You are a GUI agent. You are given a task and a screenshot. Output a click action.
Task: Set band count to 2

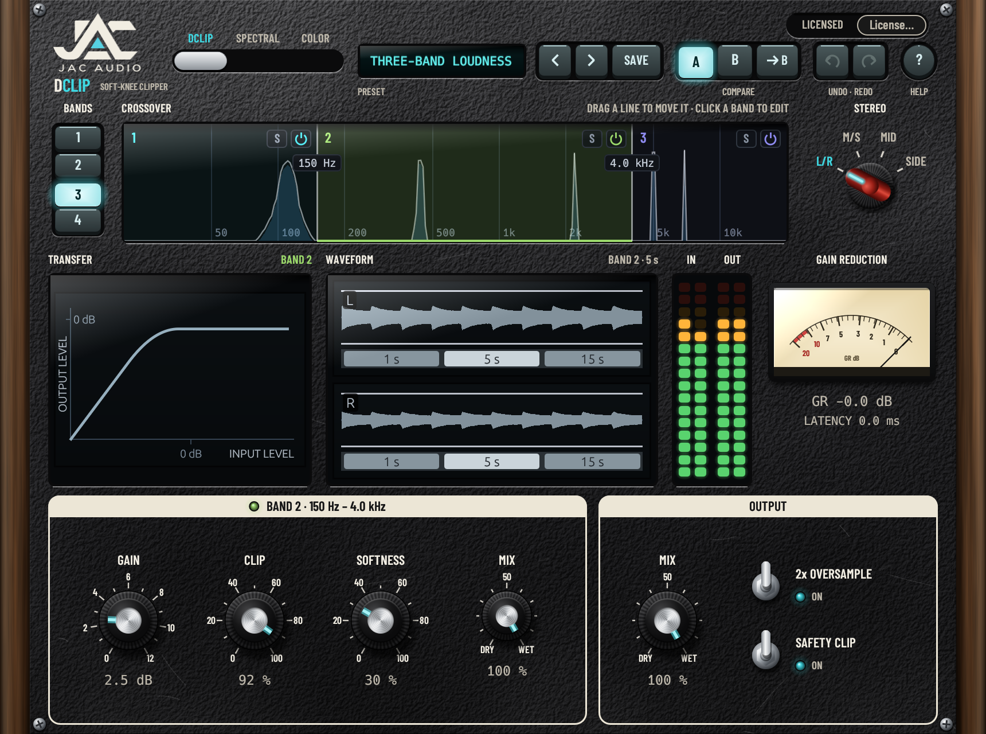[78, 165]
